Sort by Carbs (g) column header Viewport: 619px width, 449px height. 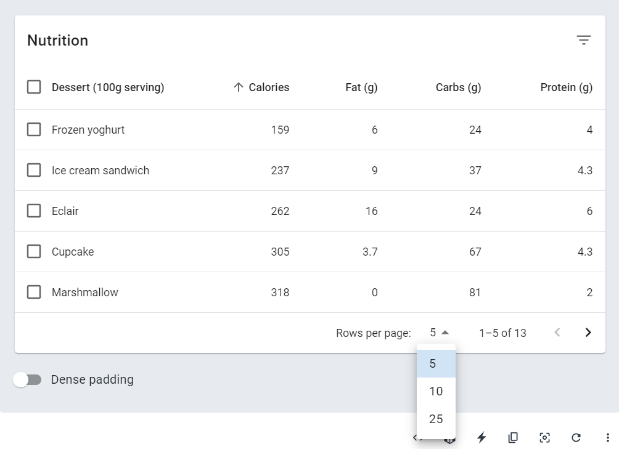[x=458, y=87]
